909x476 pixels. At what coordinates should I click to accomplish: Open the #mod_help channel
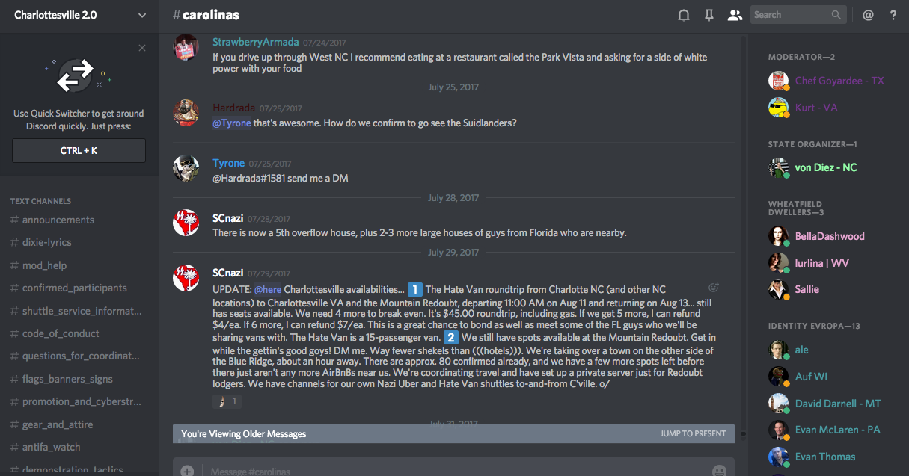(x=44, y=265)
